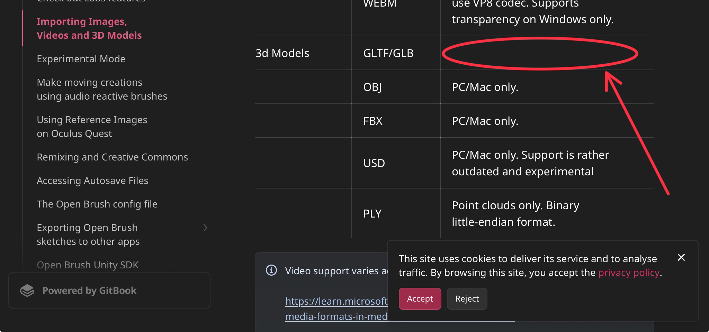This screenshot has height=332, width=709.
Task: Open Make moving creations audio reactive brushes
Action: click(x=102, y=89)
